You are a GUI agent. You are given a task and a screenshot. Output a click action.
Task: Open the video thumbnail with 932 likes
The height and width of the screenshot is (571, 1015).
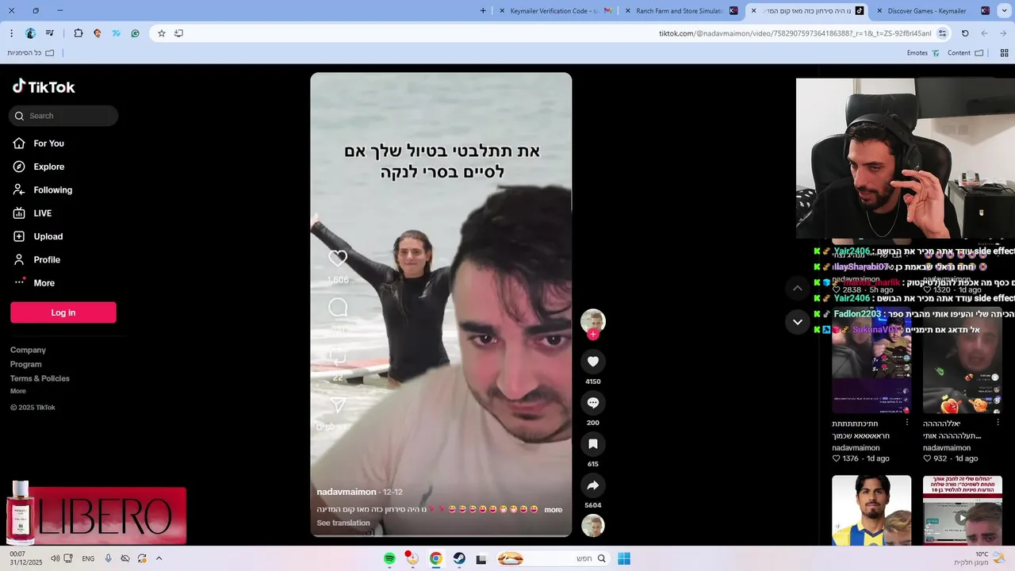coord(963,361)
